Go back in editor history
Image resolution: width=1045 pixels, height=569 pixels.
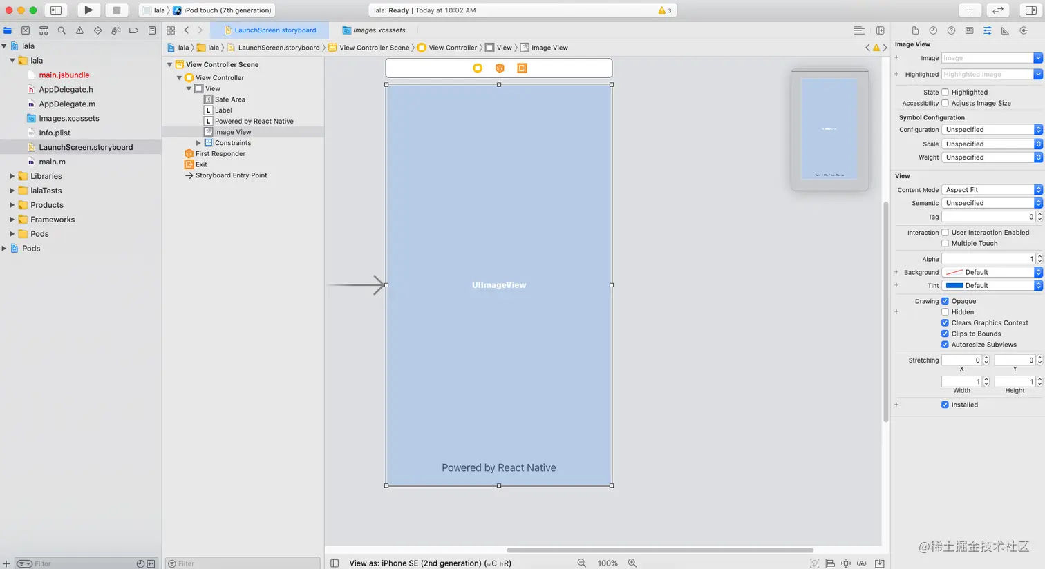click(187, 30)
